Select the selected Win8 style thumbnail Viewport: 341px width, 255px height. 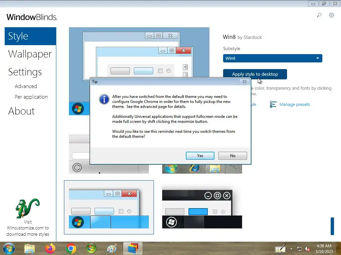coord(109,207)
